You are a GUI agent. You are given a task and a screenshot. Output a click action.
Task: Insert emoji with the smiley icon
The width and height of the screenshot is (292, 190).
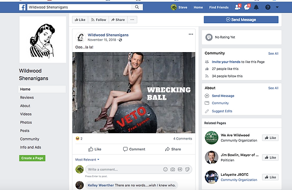tap(165, 169)
